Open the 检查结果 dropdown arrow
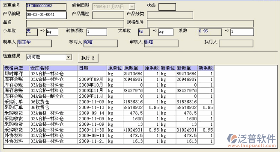Screen dimensions: 280x152 coord(68,57)
